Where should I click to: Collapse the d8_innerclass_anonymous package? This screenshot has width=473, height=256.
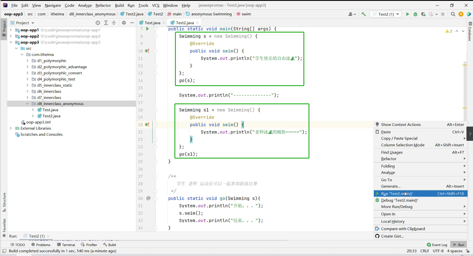click(27, 104)
